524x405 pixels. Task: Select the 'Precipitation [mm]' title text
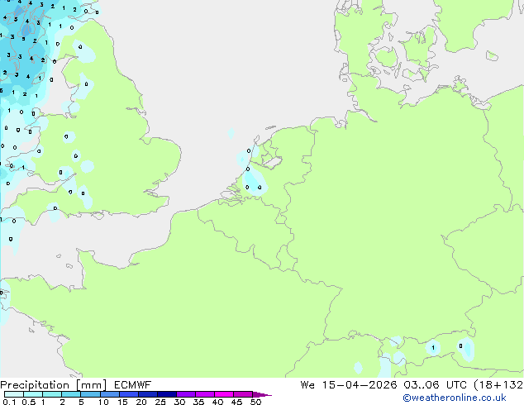point(54,385)
